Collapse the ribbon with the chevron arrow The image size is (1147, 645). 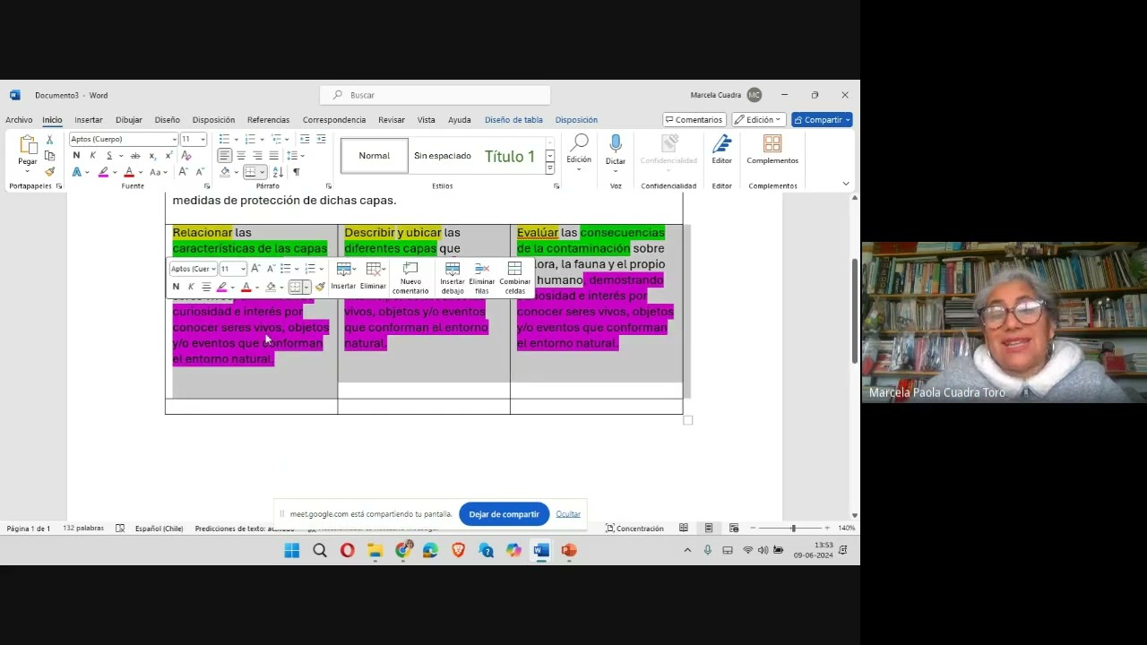(x=845, y=184)
